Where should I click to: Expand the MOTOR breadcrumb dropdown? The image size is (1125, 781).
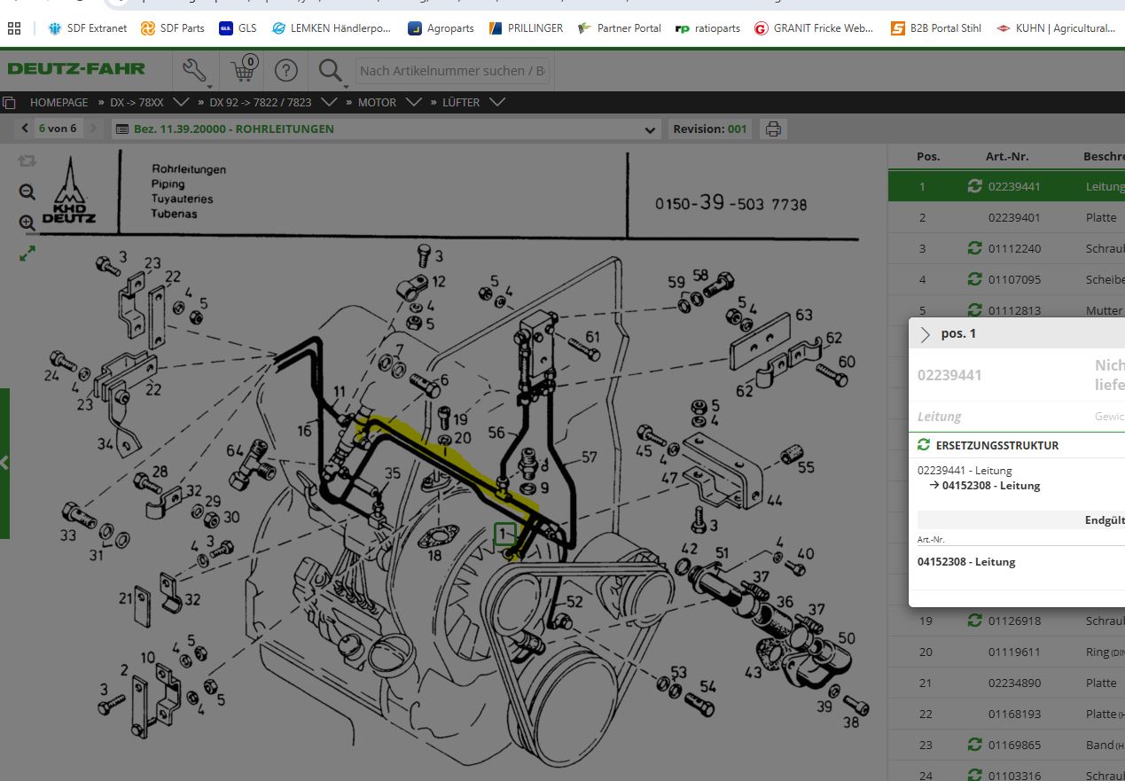pyautogui.click(x=413, y=102)
